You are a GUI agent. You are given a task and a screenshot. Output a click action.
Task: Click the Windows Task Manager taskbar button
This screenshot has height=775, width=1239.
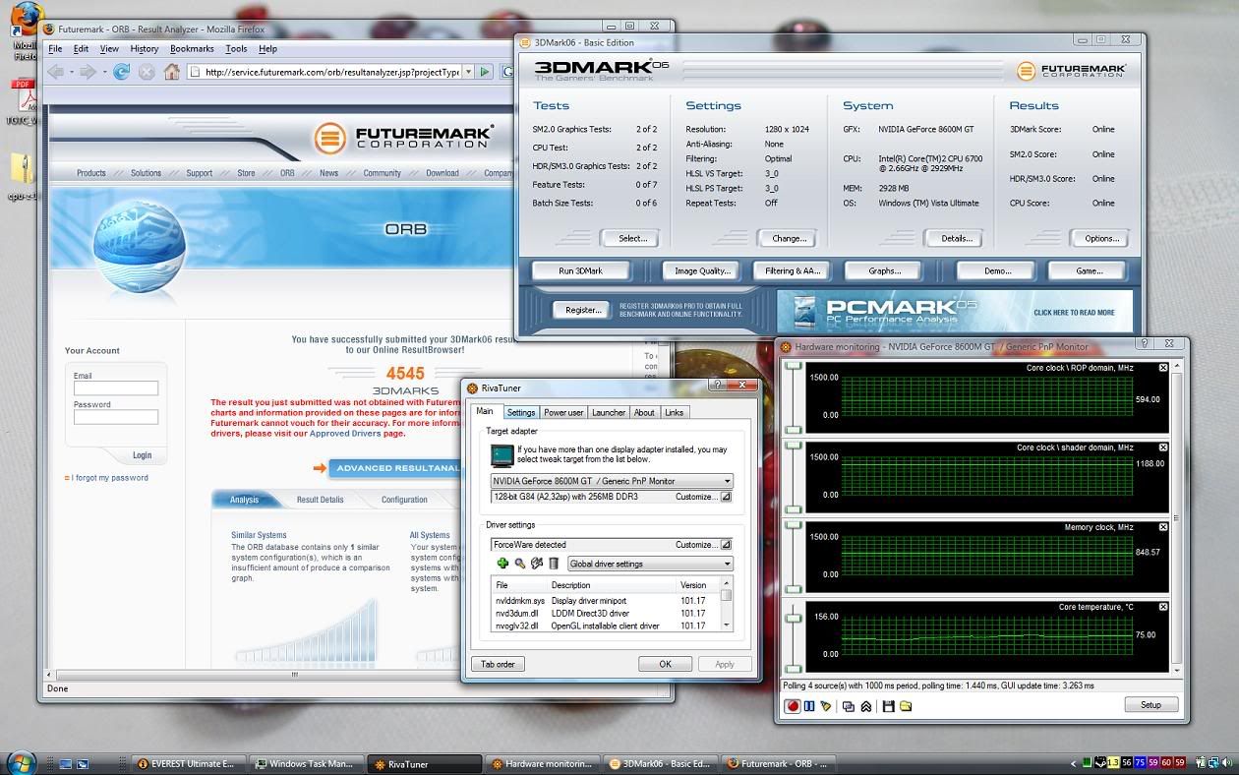click(305, 763)
